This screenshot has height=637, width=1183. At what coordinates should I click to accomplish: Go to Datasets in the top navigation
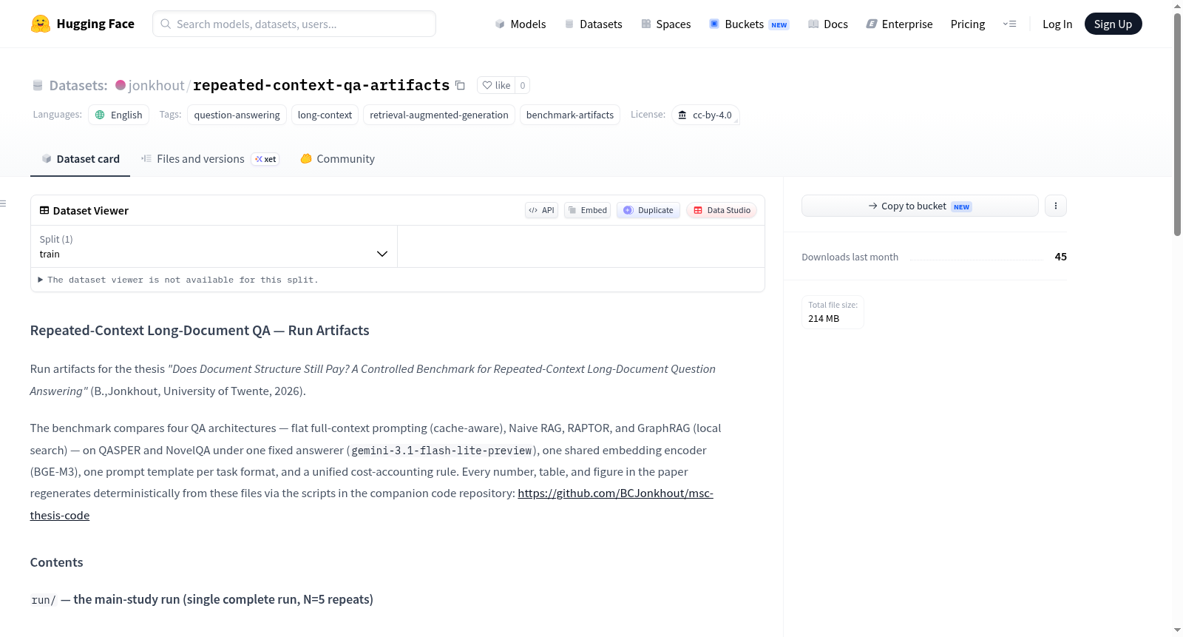593,24
